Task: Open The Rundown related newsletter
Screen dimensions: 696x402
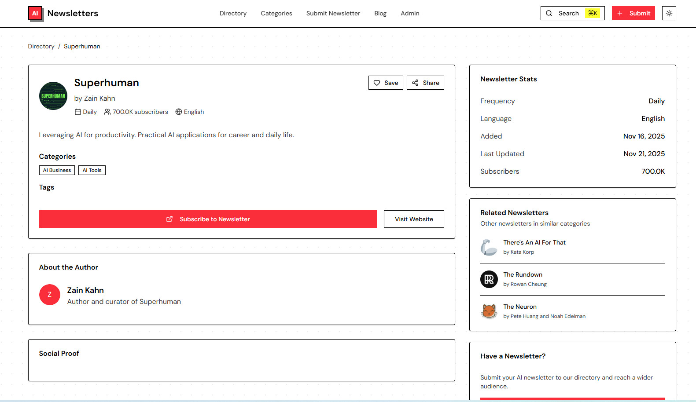Action: pyautogui.click(x=523, y=274)
